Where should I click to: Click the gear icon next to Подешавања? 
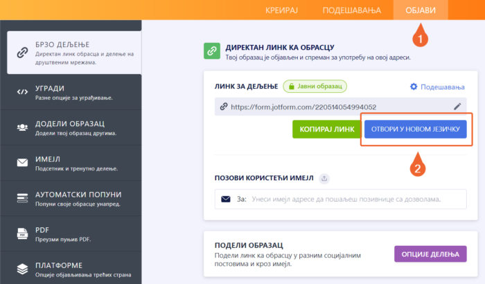click(x=414, y=87)
